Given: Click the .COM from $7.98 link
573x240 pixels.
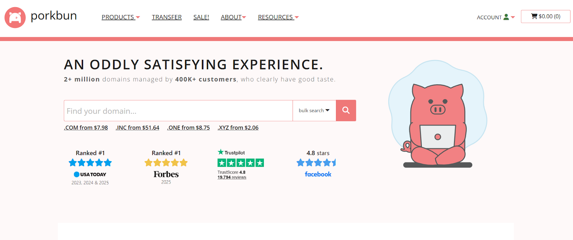Looking at the screenshot, I should [86, 127].
